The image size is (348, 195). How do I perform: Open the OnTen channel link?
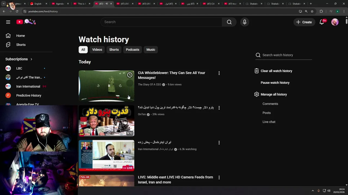[142, 114]
